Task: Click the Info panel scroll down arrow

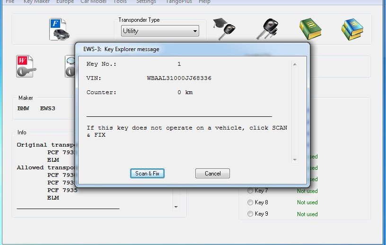Action: tap(176, 207)
